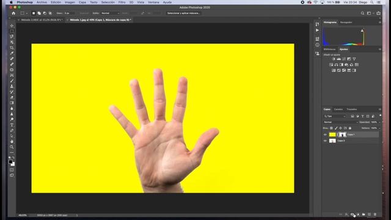
Task: Open the Filtro menu
Action: [122, 2]
